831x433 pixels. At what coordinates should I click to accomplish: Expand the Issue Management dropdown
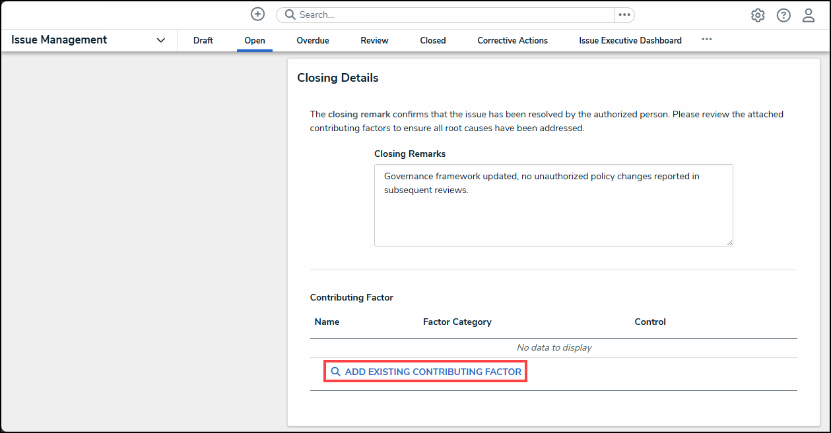click(160, 40)
